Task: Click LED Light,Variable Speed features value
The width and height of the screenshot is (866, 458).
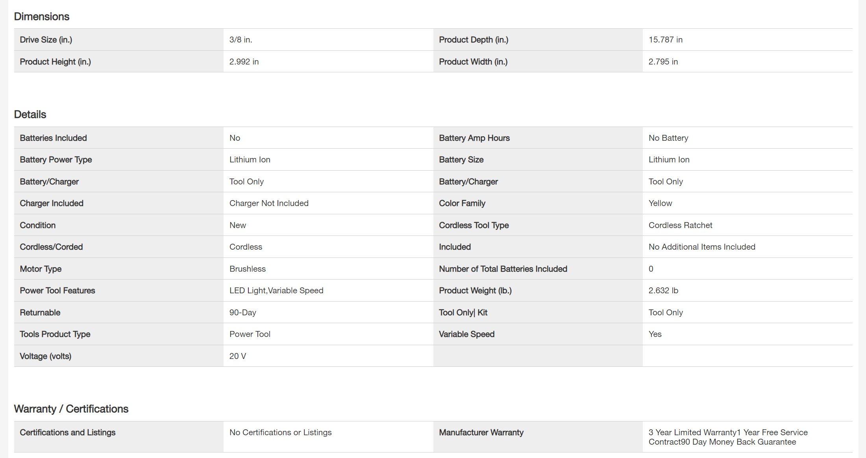Action: coord(276,291)
